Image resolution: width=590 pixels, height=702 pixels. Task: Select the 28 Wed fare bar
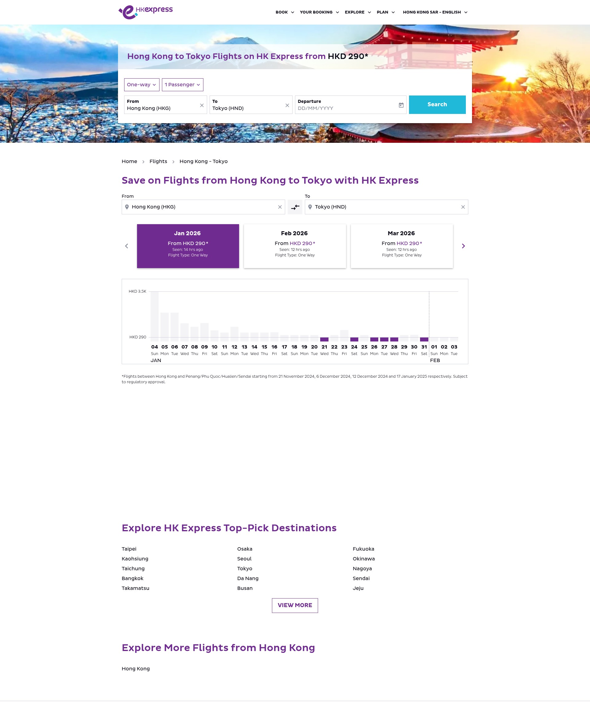pos(394,339)
